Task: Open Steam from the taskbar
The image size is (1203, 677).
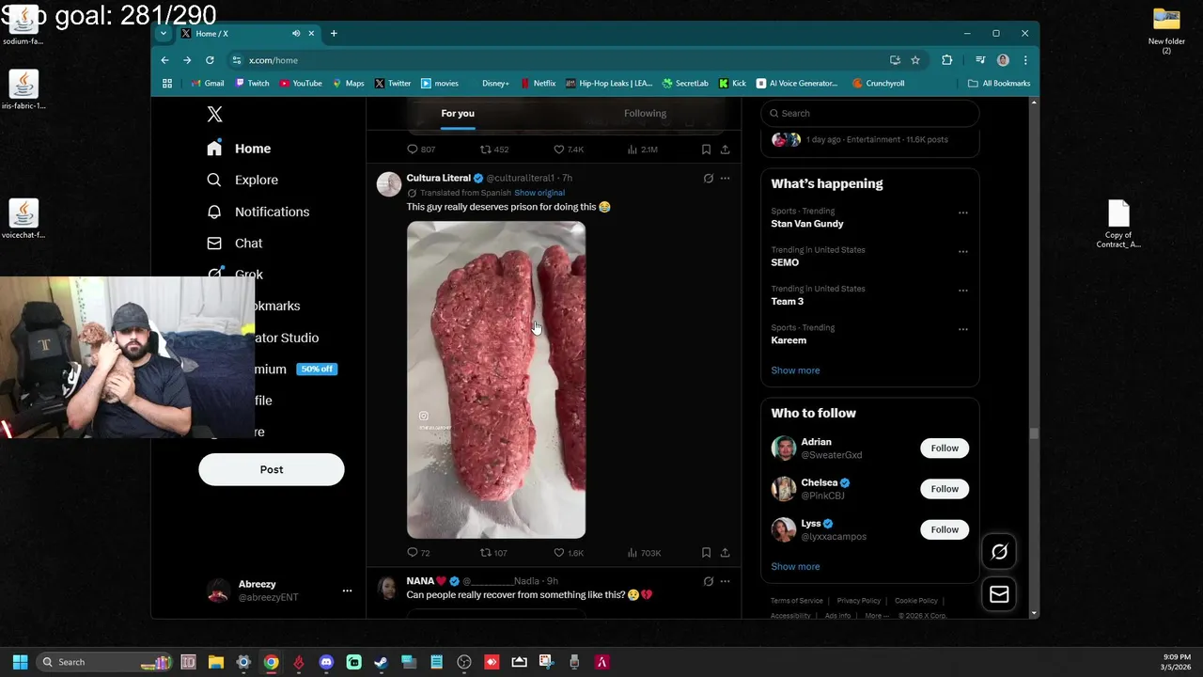Action: 381,662
